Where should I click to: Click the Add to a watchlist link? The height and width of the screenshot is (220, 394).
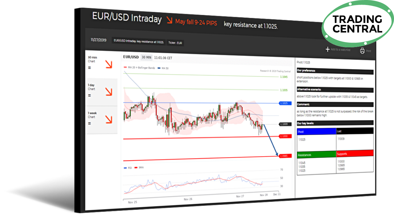coord(340,50)
